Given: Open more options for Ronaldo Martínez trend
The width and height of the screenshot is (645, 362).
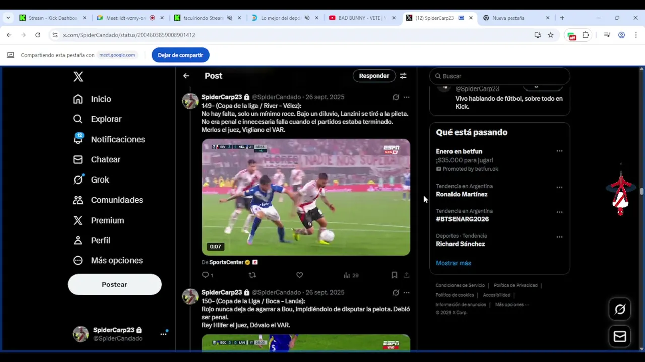Looking at the screenshot, I should click(559, 187).
